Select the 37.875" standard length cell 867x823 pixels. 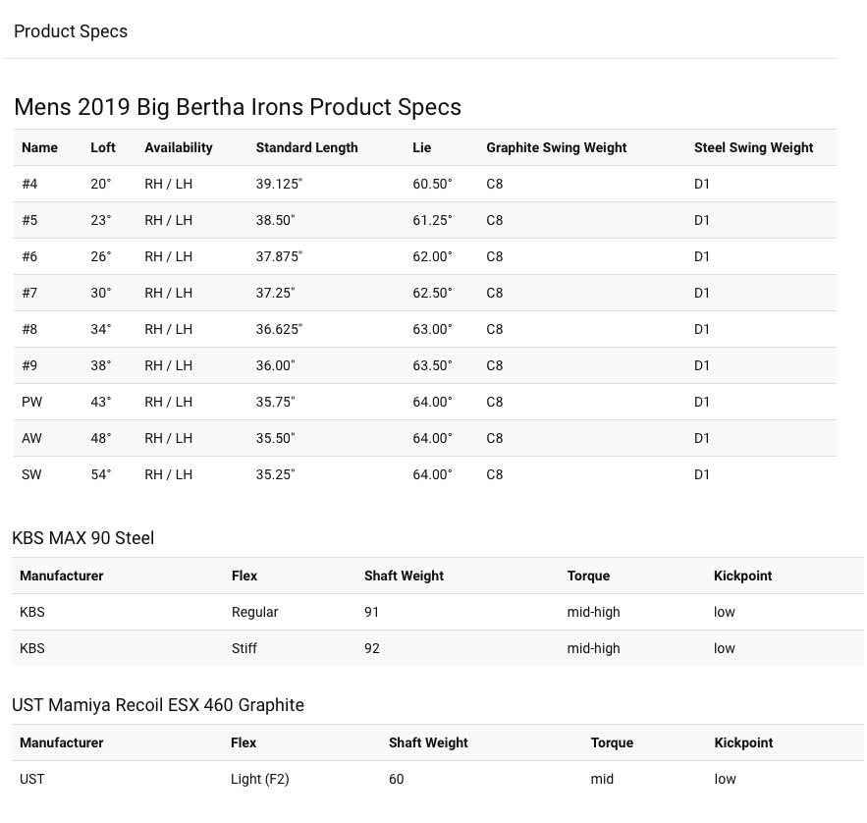pyautogui.click(x=279, y=256)
